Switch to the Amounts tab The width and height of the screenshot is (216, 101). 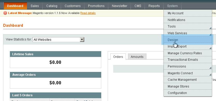137,57
